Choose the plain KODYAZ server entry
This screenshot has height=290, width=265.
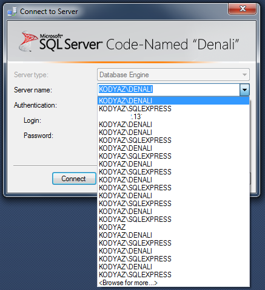173,227
